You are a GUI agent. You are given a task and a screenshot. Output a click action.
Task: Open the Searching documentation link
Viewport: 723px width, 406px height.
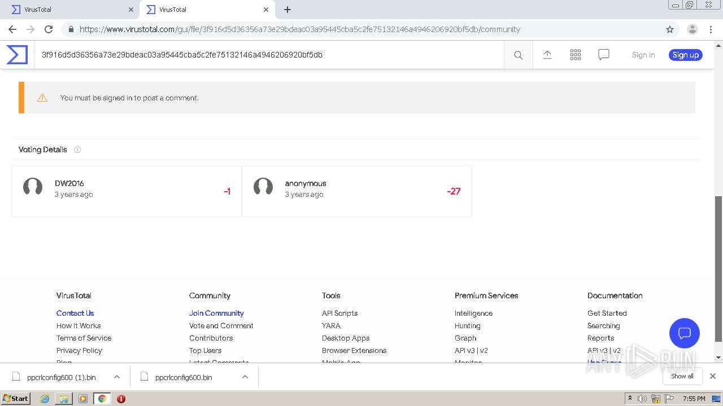tap(604, 325)
